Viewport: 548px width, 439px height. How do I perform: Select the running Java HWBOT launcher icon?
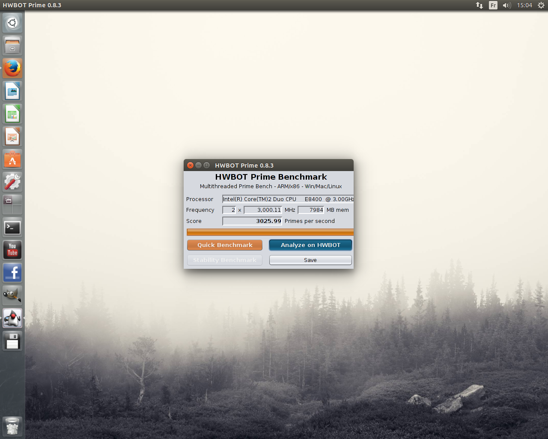tap(12, 318)
